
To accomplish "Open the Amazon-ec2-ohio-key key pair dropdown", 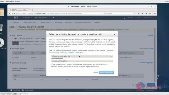I will point(82,61).
